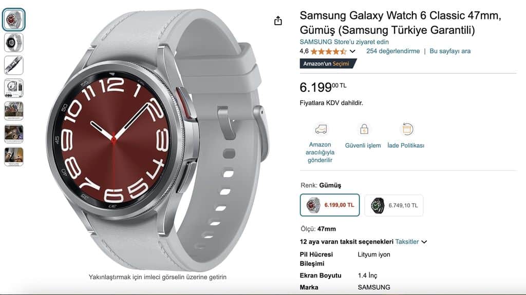This screenshot has height=295, width=526.
Task: Click the star rating icons
Action: coord(328,51)
